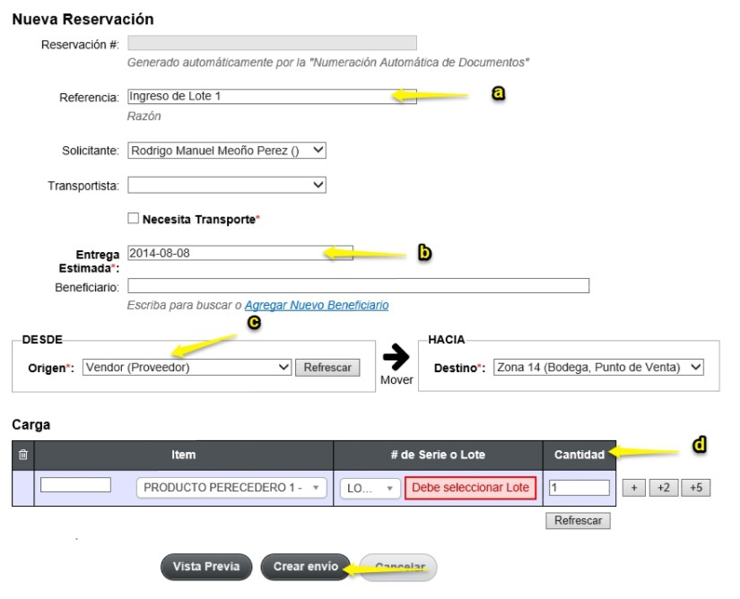Check the Necesita Transporte checkbox

(x=133, y=219)
